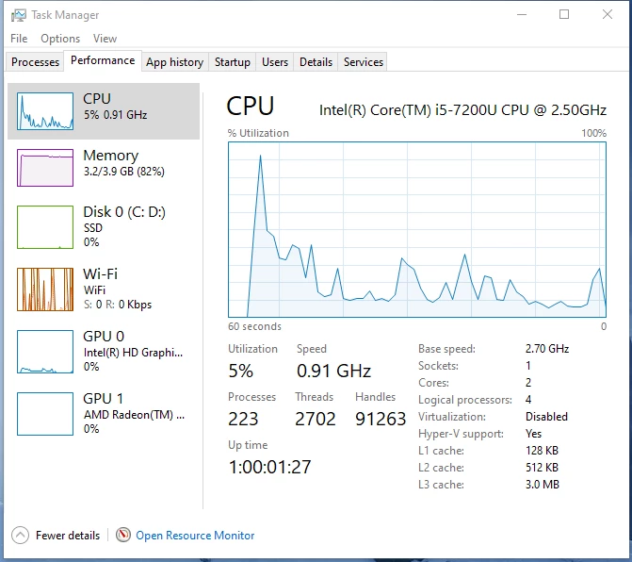Image resolution: width=632 pixels, height=562 pixels.
Task: Click the 'Disk 0 (C: D:)' label
Action: pos(124,212)
